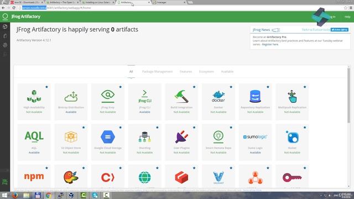Open the Help link in header
Viewport: 354px width, 199px height.
coord(347,17)
